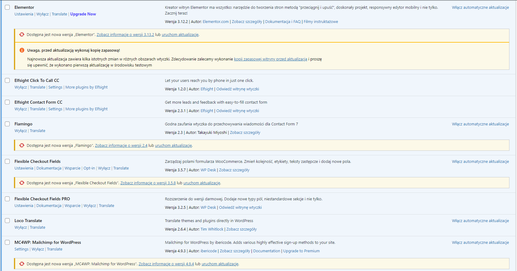517x271 pixels.
Task: Click Translate under Elementor
Action: pyautogui.click(x=59, y=14)
